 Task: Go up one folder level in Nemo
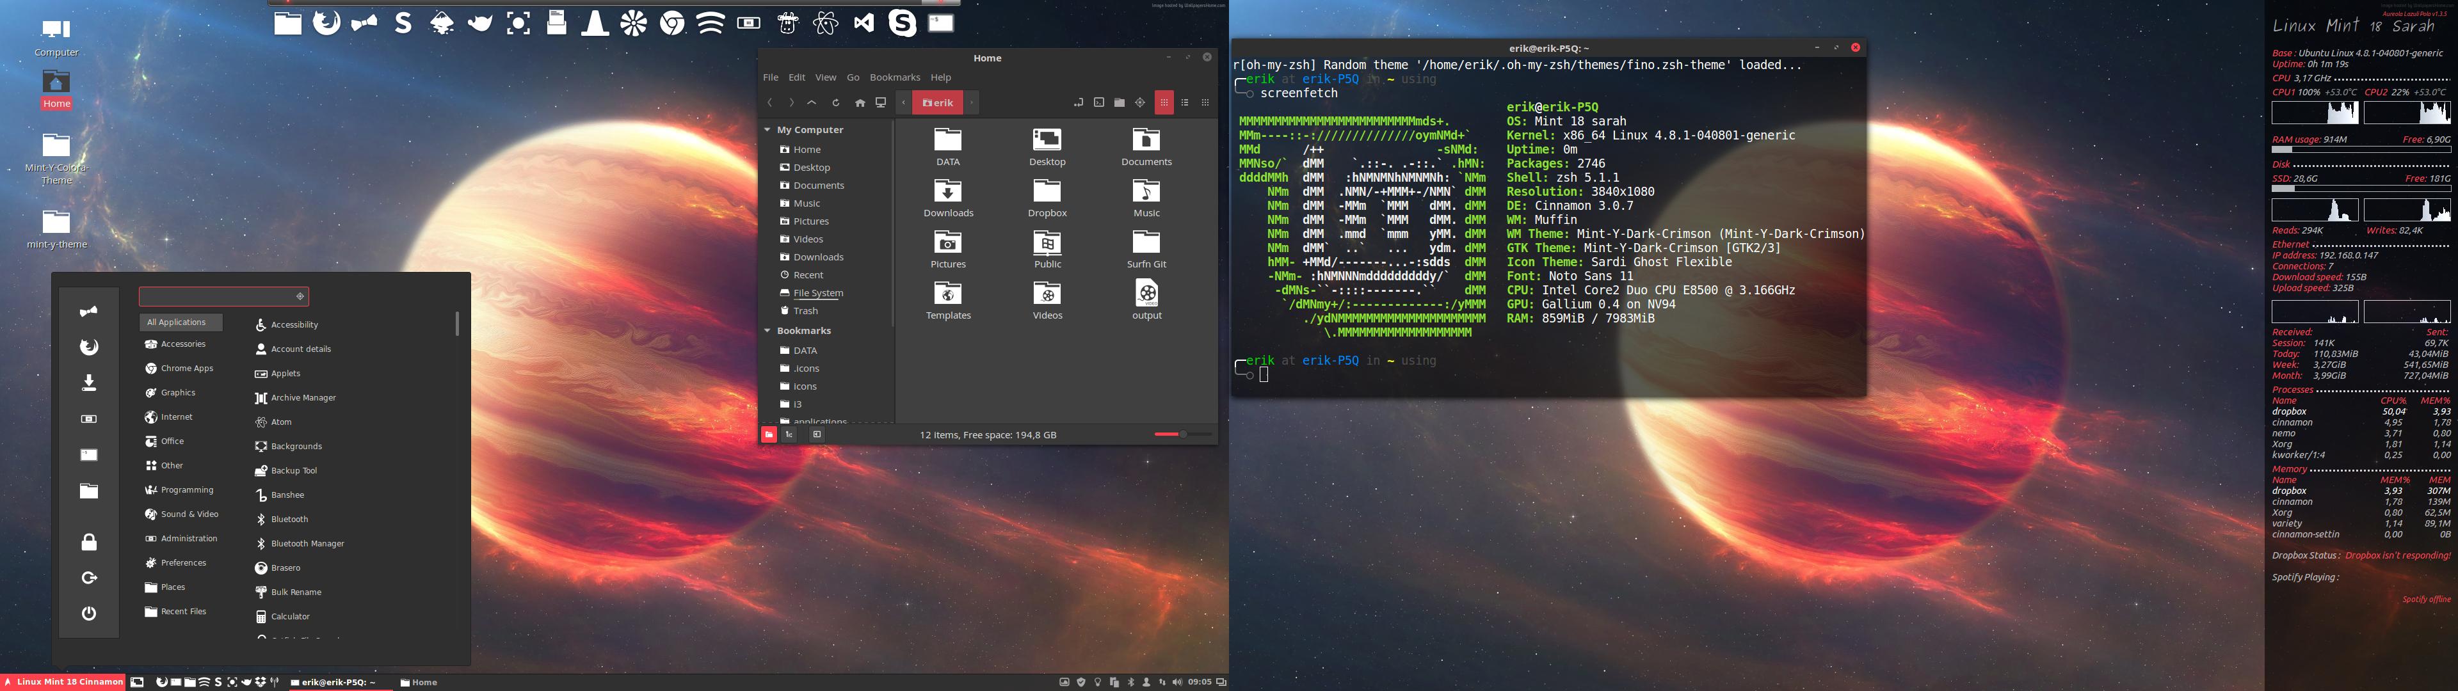[x=812, y=103]
